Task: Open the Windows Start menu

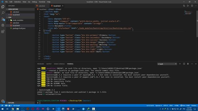Action: 2,109
